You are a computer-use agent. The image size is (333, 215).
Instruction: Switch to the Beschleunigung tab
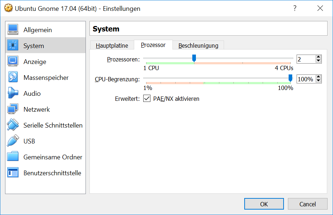point(198,46)
